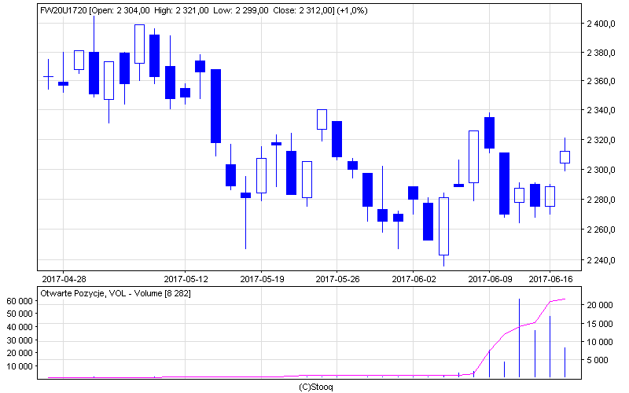Image resolution: width=629 pixels, height=393 pixels.
Task: Click the 2 300,0 price axis label
Action: pyautogui.click(x=601, y=170)
